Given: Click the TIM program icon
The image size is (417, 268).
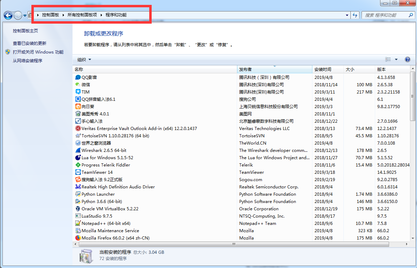Looking at the screenshot, I should point(78,92).
